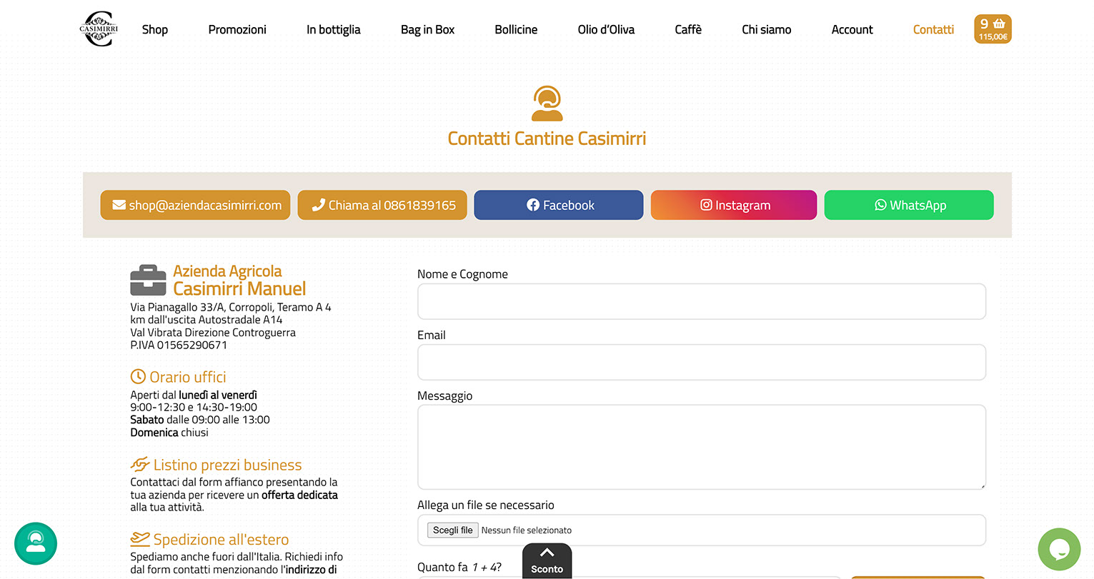The width and height of the screenshot is (1094, 579).
Task: Click the Sconto chevron up tab
Action: tap(547, 560)
